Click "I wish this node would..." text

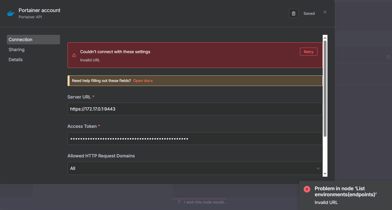tap(205, 202)
